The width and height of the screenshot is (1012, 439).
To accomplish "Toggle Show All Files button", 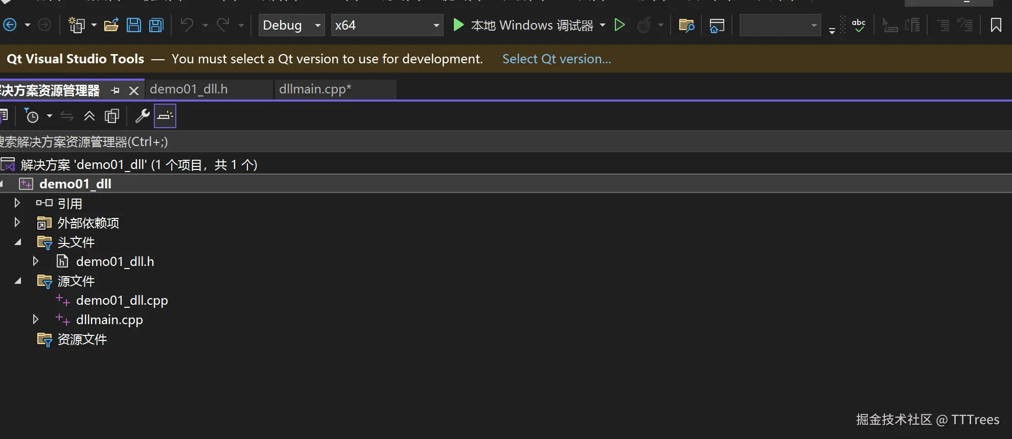I will 112,116.
